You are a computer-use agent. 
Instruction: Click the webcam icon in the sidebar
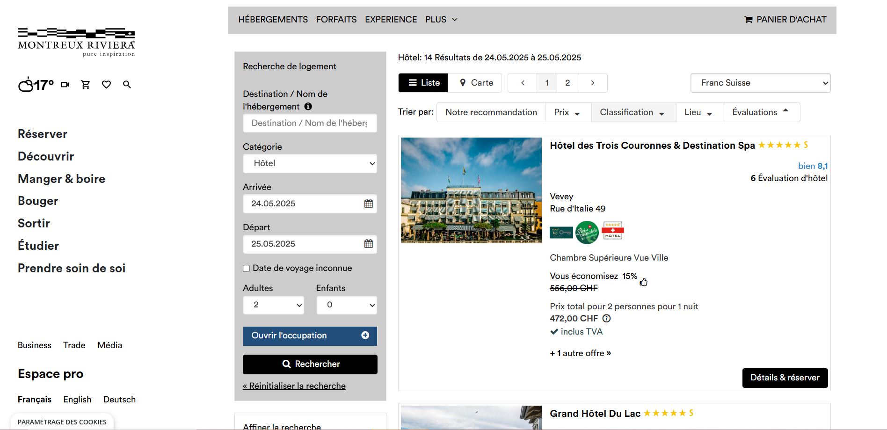65,85
